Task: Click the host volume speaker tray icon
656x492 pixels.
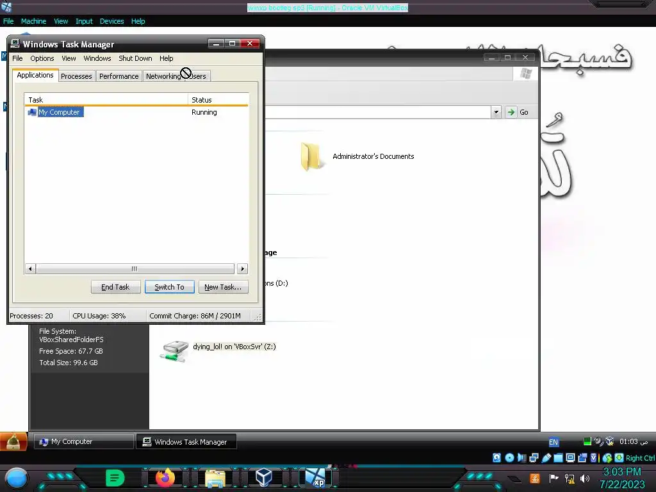Action: coord(585,478)
